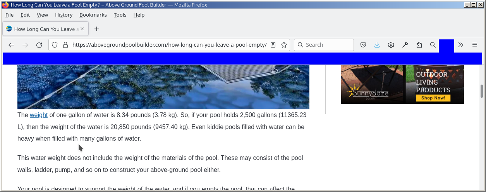486x192 pixels.
Task: Open a new tab with plus button
Action: click(97, 29)
